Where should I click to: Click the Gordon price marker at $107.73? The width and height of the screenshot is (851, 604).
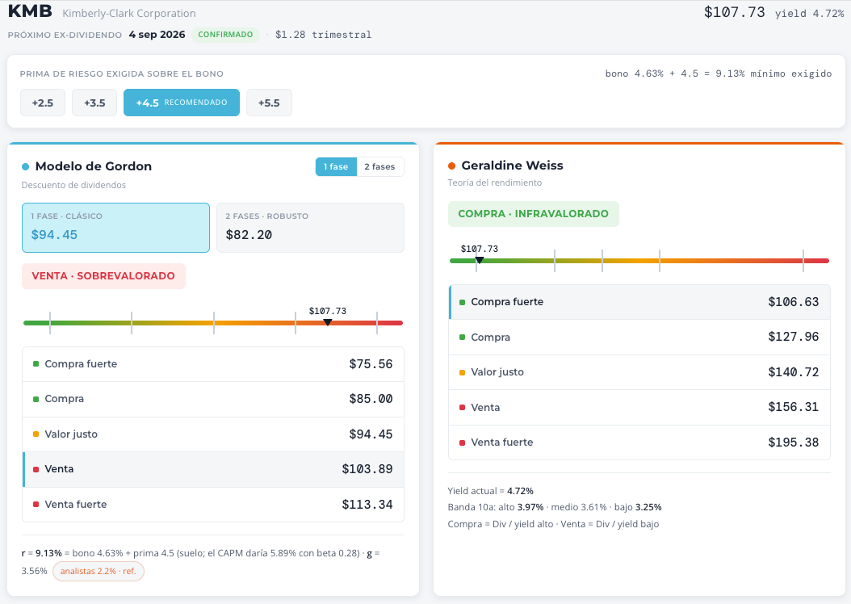coord(327,322)
